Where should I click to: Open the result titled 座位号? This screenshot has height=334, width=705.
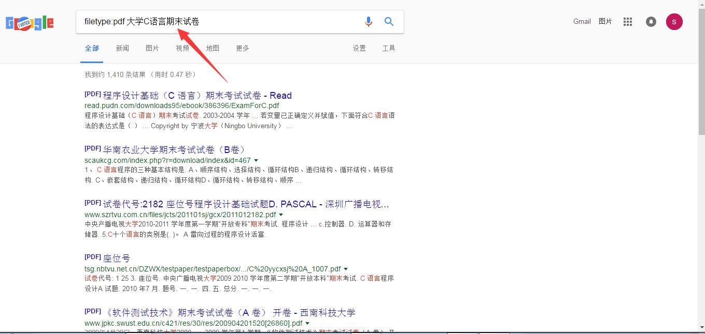click(117, 259)
